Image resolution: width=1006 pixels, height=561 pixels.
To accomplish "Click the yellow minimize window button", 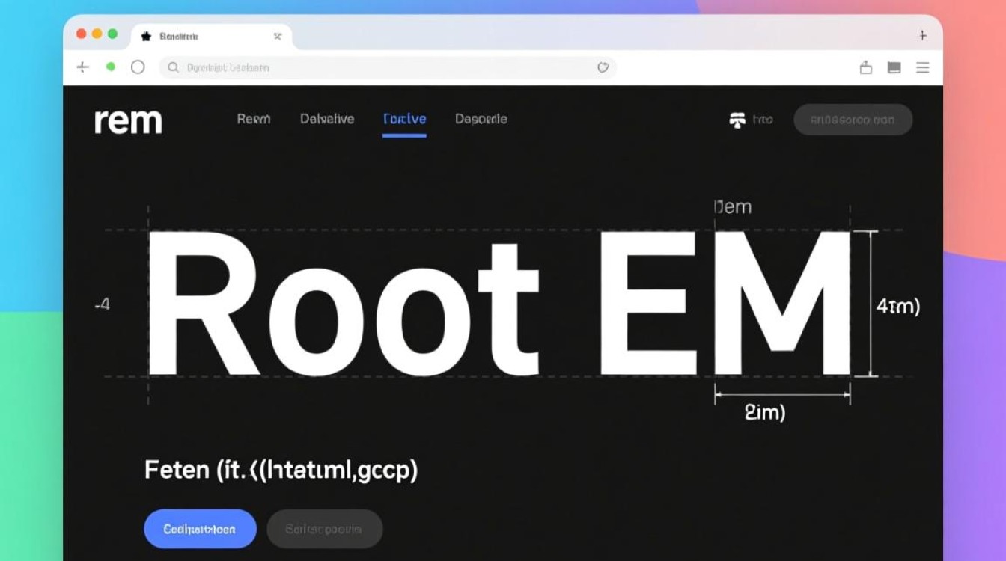I will pyautogui.click(x=97, y=34).
